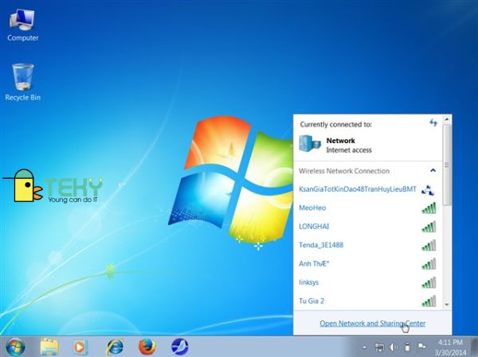This screenshot has height=357, width=478.
Task: Select the LONGHAI wireless network
Action: coord(367,227)
